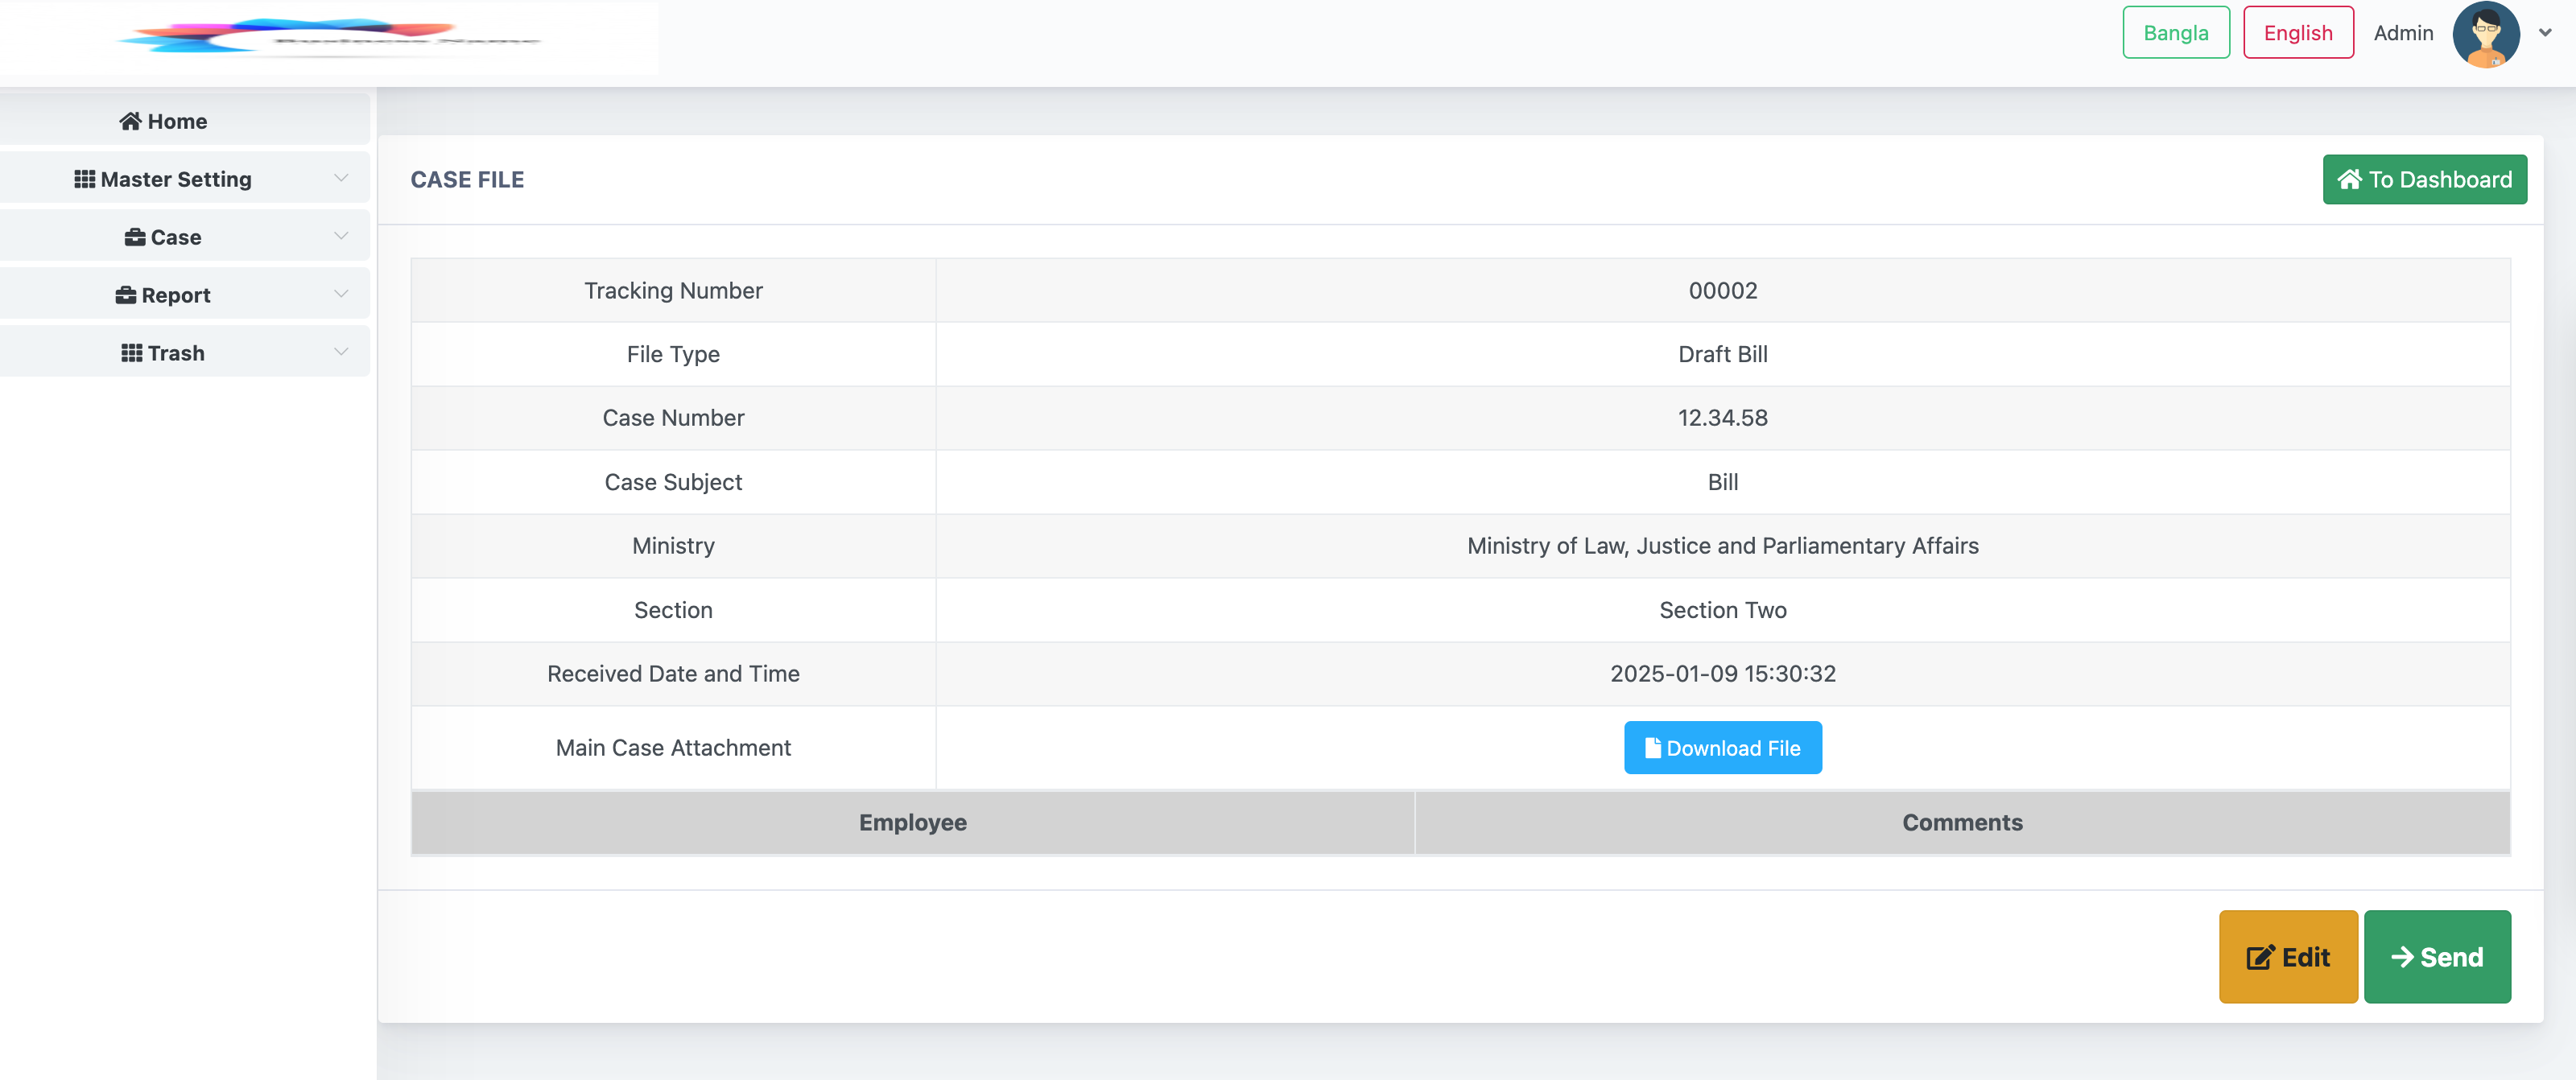
Task: Expand the Report menu chevron
Action: 341,294
